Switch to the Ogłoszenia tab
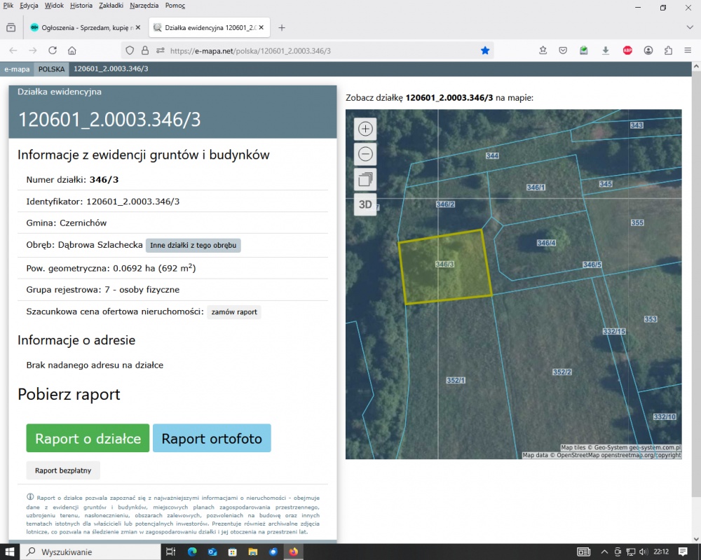This screenshot has width=701, height=560. coord(83,28)
